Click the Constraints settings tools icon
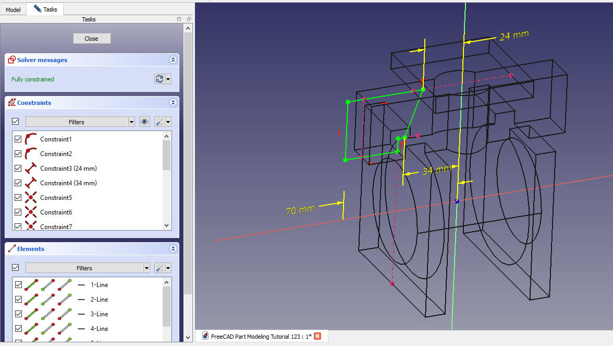Viewport: 613px width, 346px height. (x=160, y=122)
